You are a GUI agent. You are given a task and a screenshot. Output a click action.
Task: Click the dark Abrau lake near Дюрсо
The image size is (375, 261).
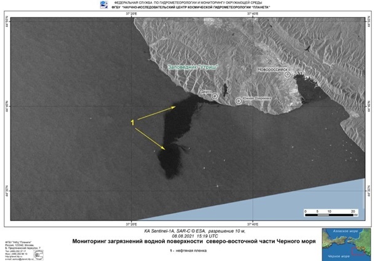tap(225, 90)
